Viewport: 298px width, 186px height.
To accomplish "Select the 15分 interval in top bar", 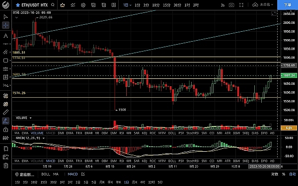I will point(166,5).
